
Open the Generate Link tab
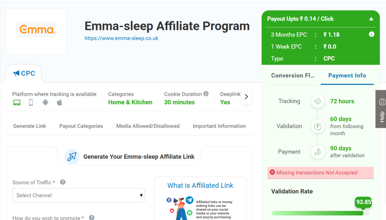pyautogui.click(x=29, y=126)
